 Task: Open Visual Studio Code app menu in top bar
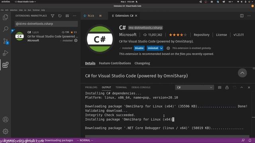(x=25, y=2)
